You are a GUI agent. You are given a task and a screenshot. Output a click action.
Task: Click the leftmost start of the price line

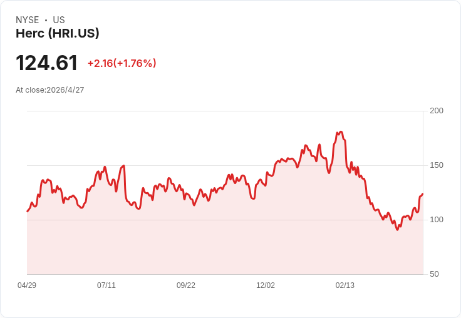(x=27, y=211)
